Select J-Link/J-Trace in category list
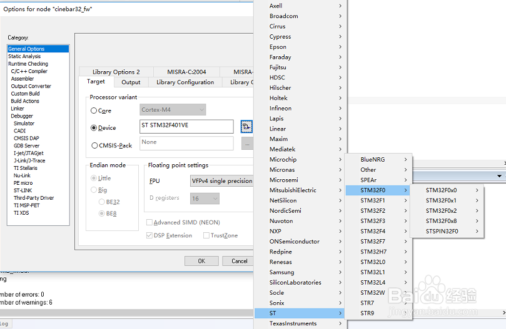This screenshot has height=329, width=506. [x=38, y=160]
